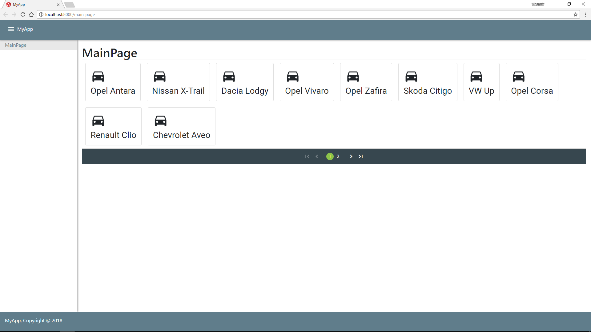Click the car icon on Opel Vivaro card
Viewport: 591px width, 332px height.
click(293, 77)
